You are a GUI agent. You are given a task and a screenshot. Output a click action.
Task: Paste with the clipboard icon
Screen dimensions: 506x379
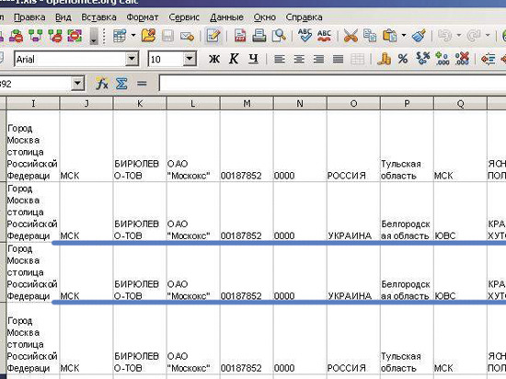[x=389, y=36]
